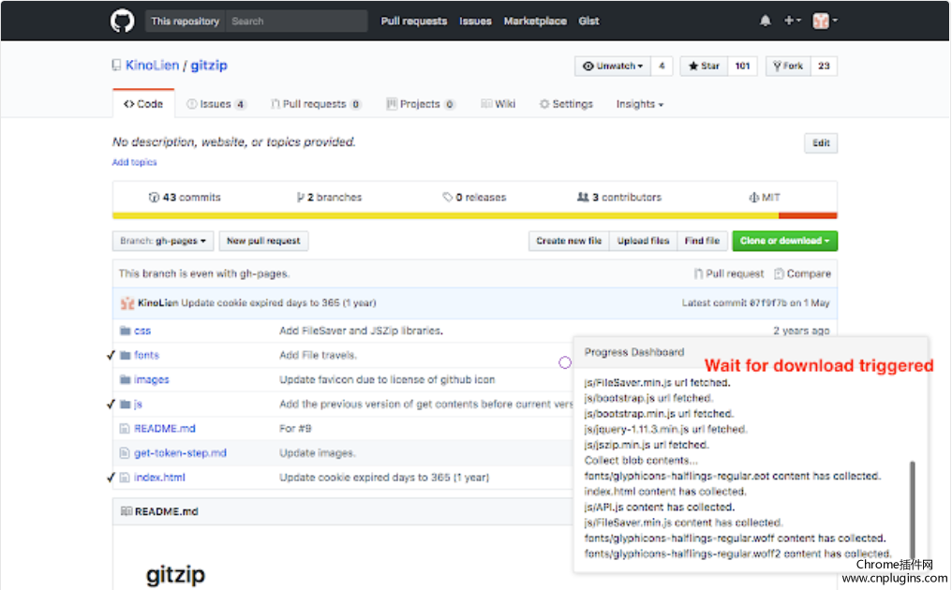The width and height of the screenshot is (952, 590).
Task: Click the css folder icon
Action: coord(125,331)
